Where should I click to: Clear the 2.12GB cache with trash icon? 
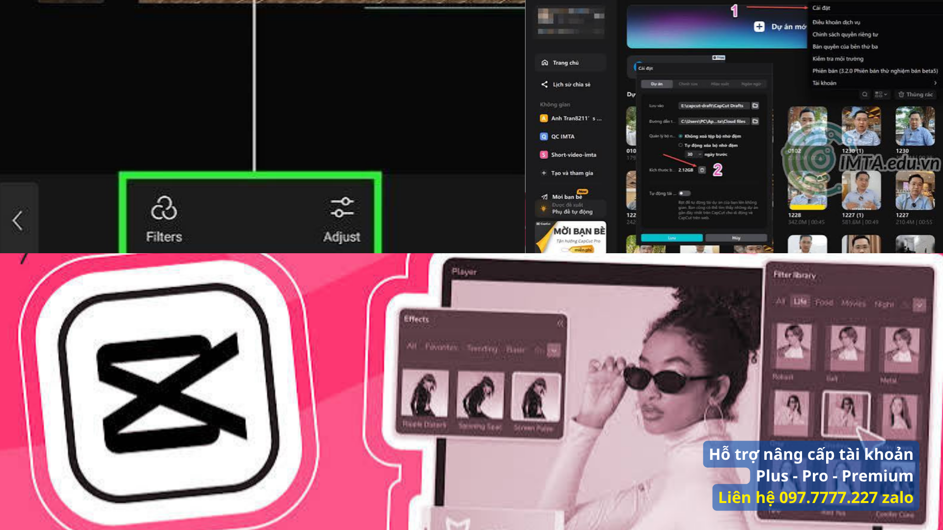[702, 170]
